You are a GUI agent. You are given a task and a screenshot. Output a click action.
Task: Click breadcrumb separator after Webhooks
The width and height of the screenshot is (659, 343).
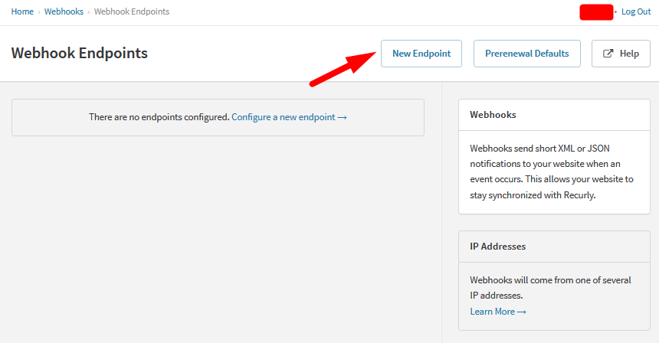[x=89, y=12]
